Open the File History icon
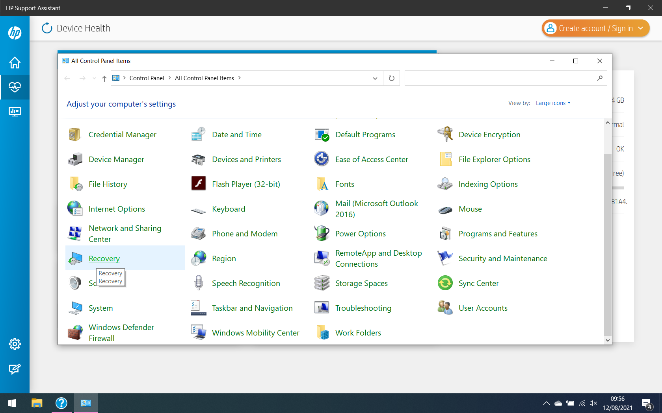 point(75,184)
